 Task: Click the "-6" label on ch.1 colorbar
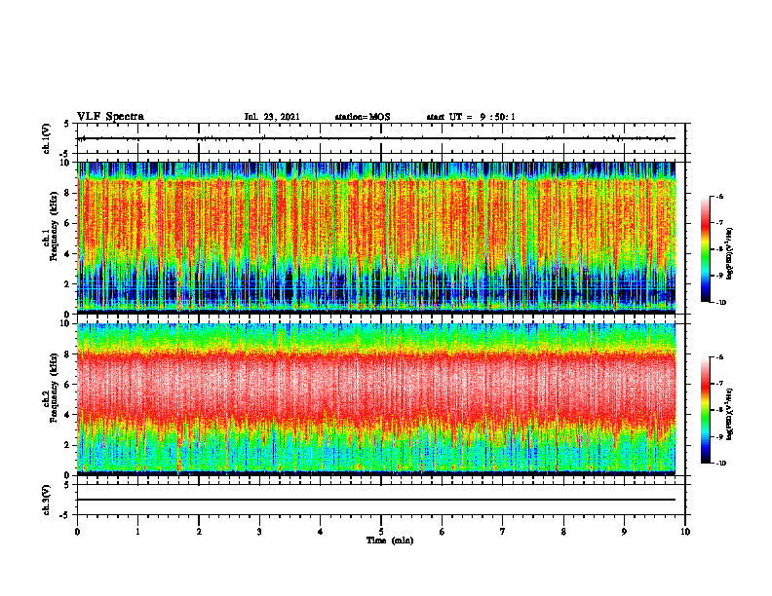[x=720, y=196]
